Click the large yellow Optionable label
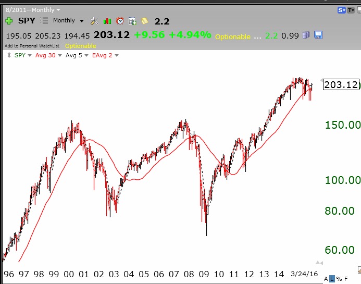This screenshot has height=284, width=361. [x=232, y=37]
